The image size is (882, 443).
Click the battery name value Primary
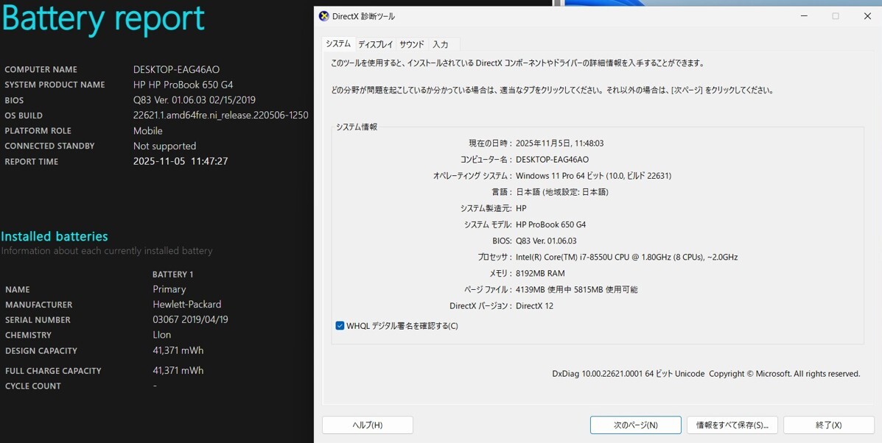coord(169,289)
